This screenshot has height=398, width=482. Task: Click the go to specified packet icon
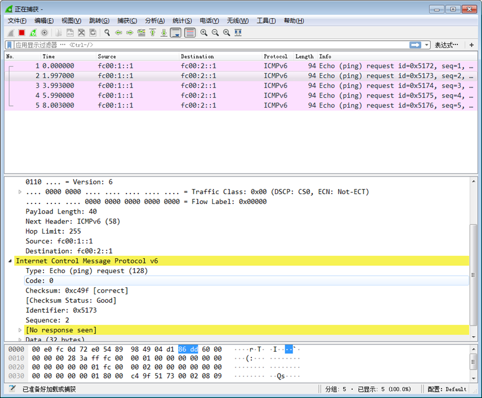142,32
